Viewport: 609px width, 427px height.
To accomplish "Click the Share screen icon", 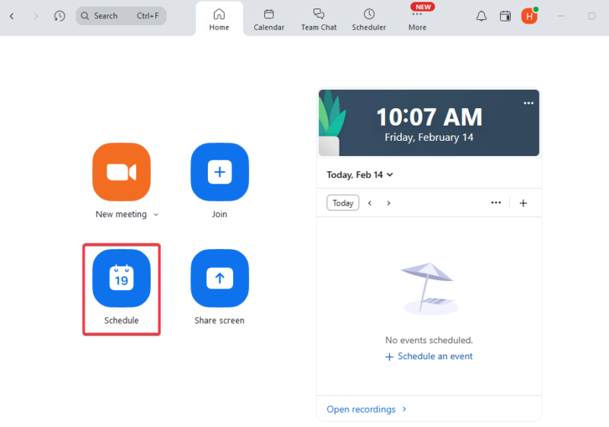I will pyautogui.click(x=220, y=279).
